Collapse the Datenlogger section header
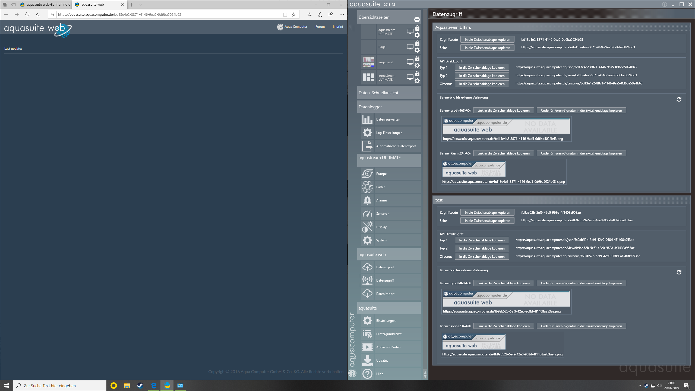Screen dimensions: 695x391 (x=389, y=107)
